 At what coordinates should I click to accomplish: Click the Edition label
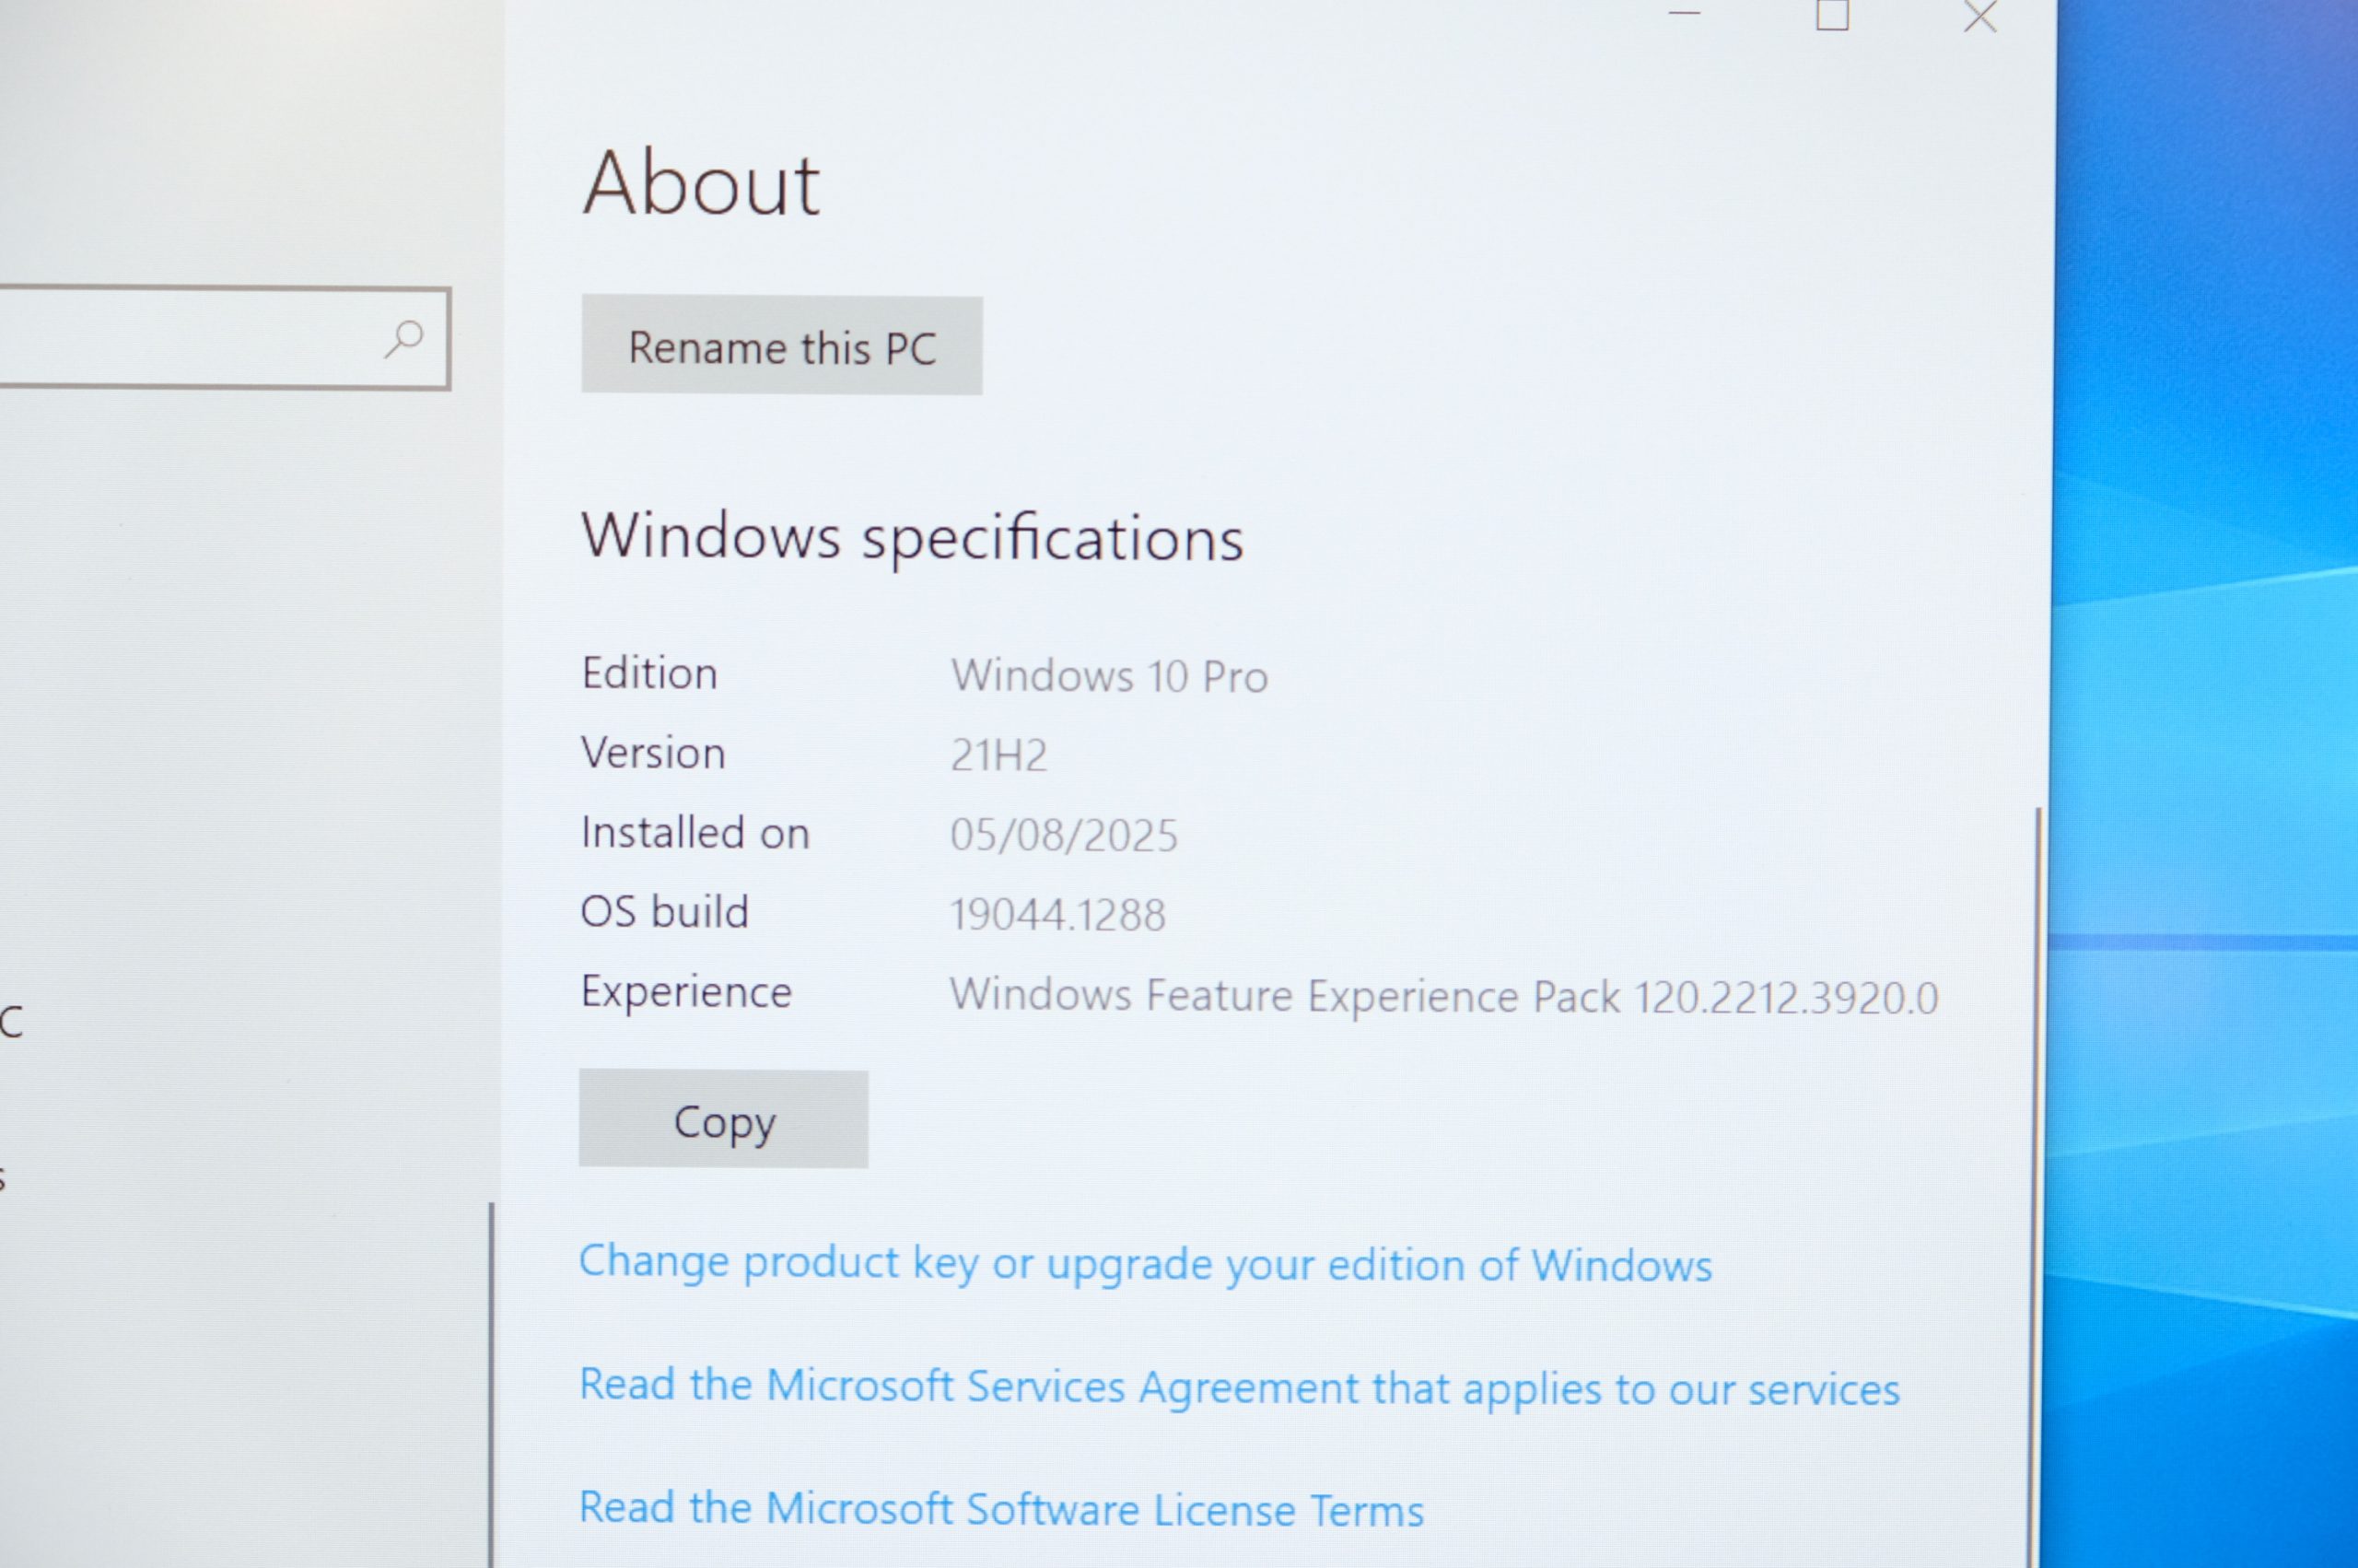(x=649, y=673)
